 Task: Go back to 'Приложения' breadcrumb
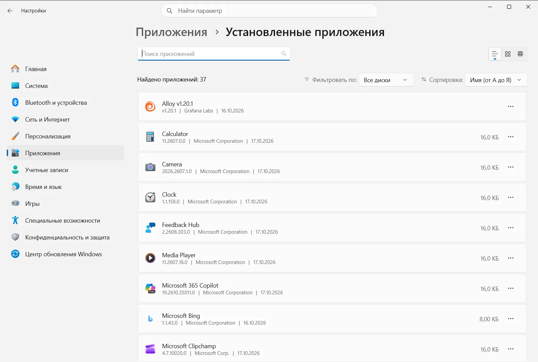(171, 32)
